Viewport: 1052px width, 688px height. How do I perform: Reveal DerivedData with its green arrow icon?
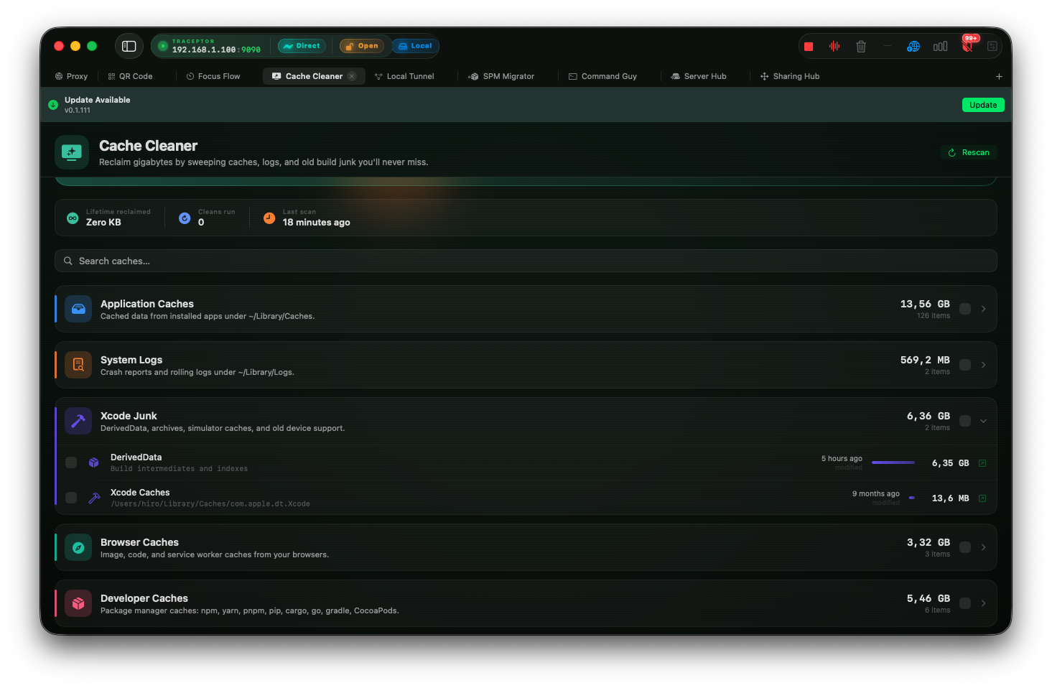point(982,463)
